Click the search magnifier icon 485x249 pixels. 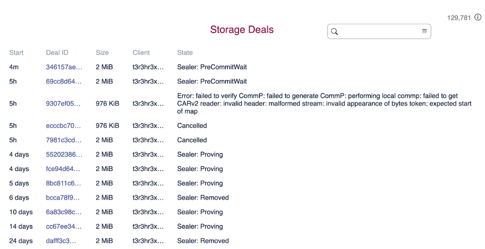tap(334, 31)
